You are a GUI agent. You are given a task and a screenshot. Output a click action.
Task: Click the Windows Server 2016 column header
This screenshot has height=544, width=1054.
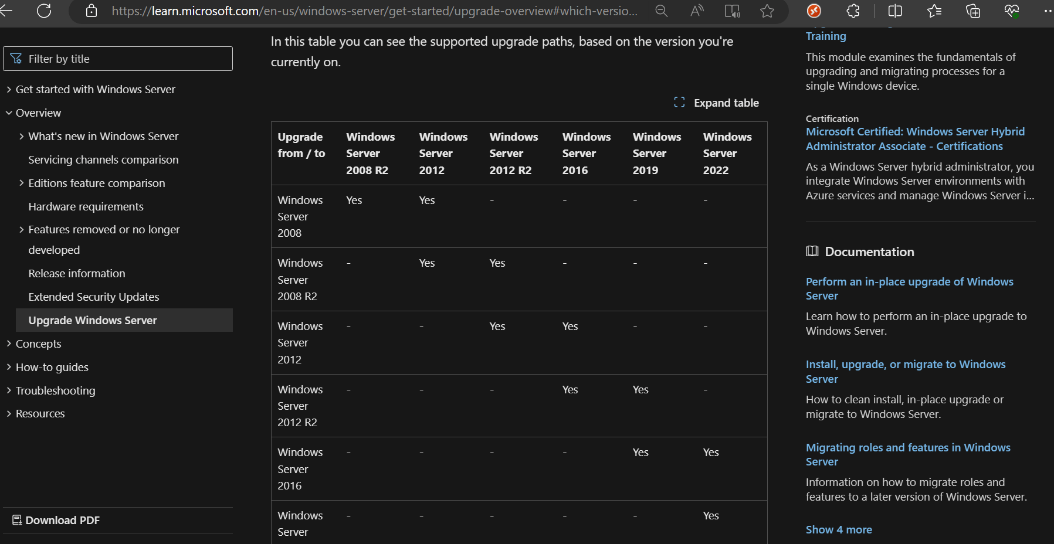tap(587, 153)
